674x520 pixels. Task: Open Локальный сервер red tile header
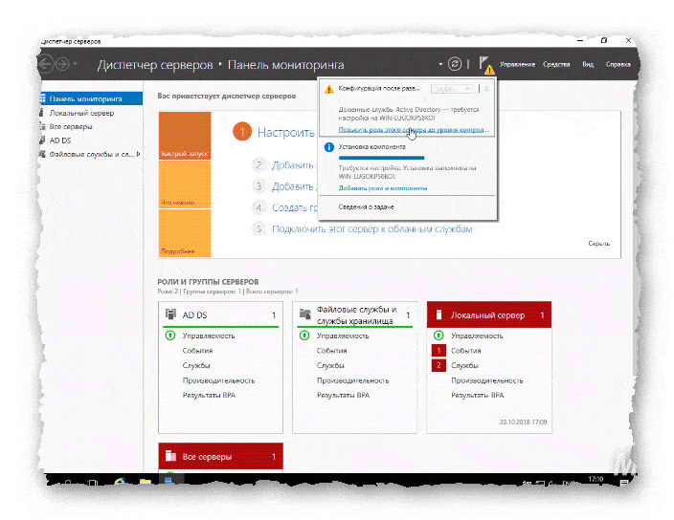pos(489,314)
